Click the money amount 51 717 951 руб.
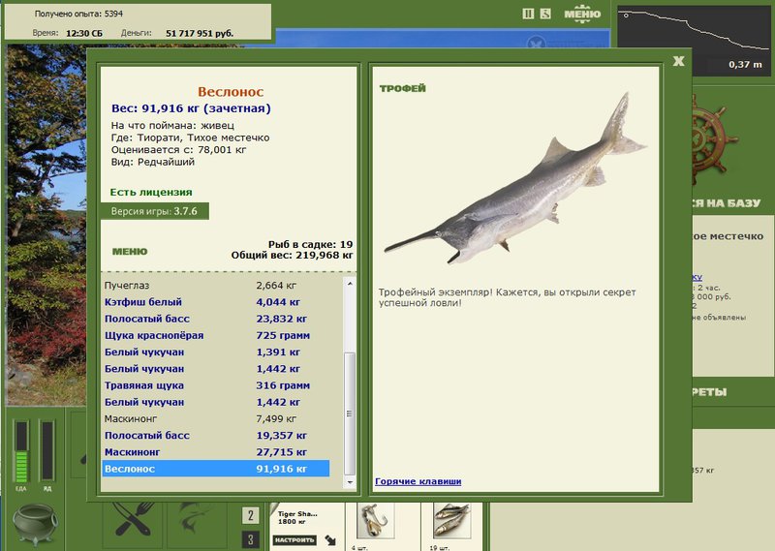The height and width of the screenshot is (551, 775). pos(200,34)
